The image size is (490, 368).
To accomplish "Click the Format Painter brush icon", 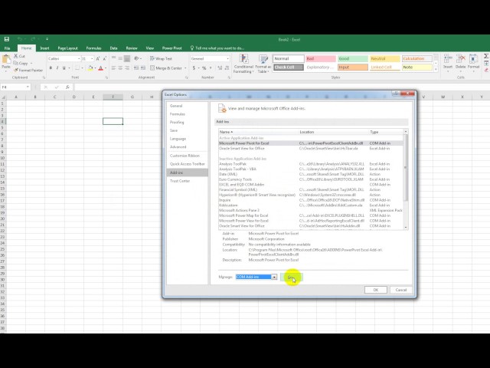I will (16, 71).
